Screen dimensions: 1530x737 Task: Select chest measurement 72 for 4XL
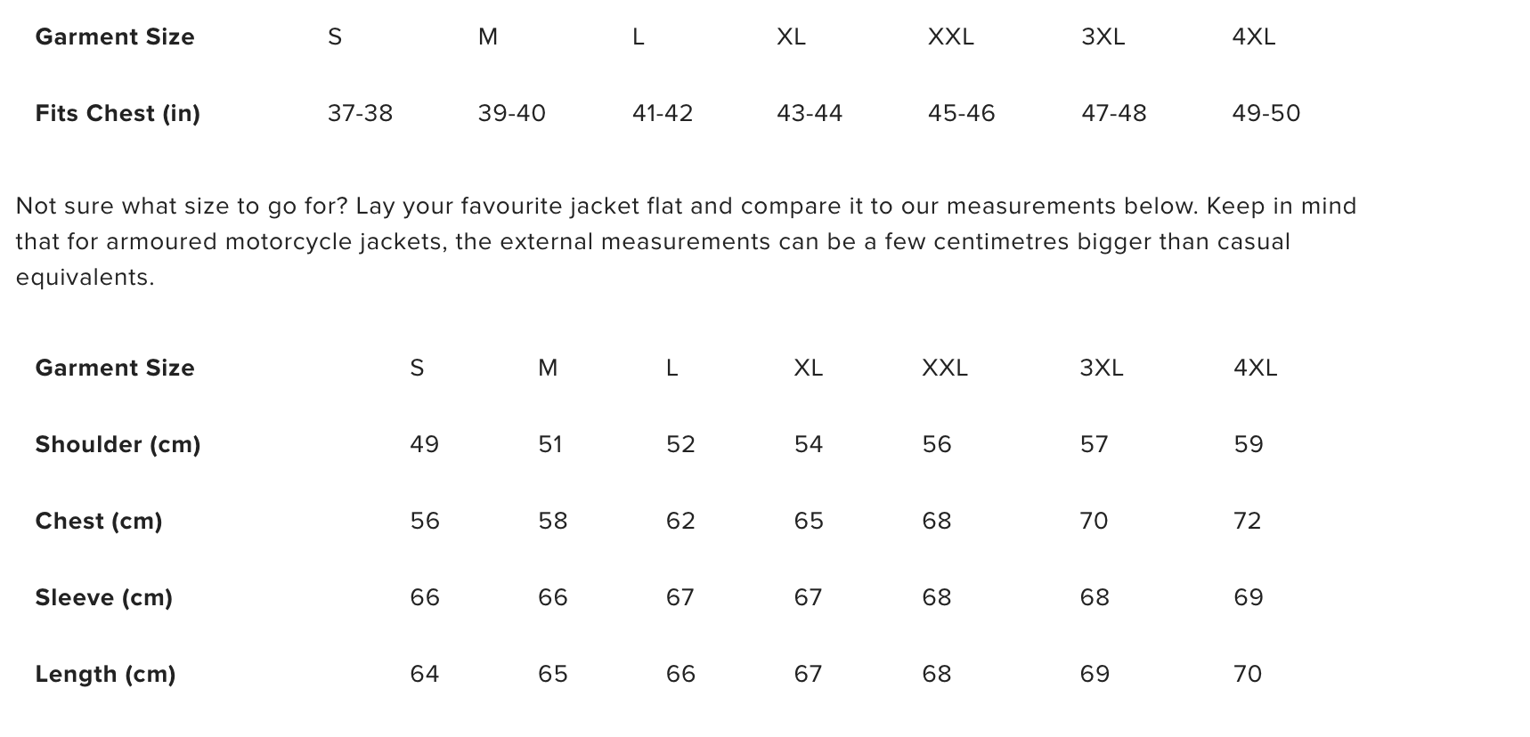coord(1247,521)
